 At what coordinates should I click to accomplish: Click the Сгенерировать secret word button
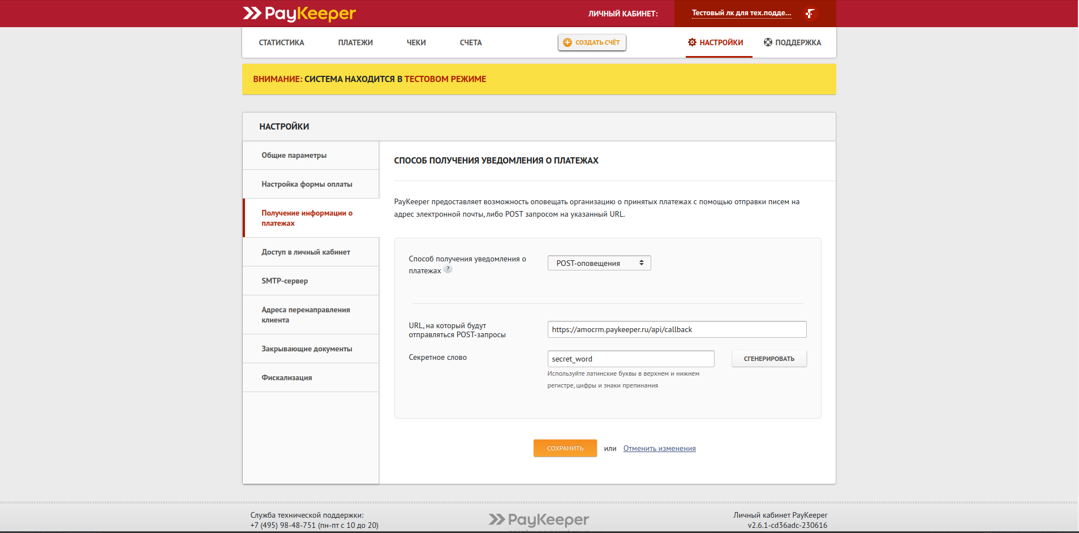pos(768,359)
